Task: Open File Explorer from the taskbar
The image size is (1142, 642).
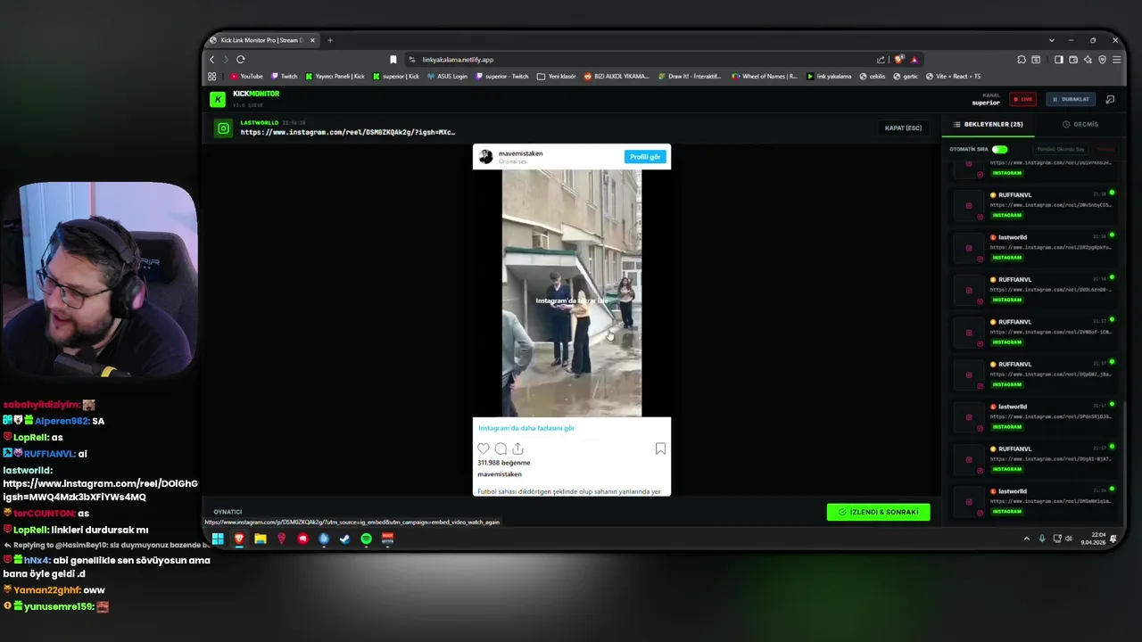Action: (260, 539)
